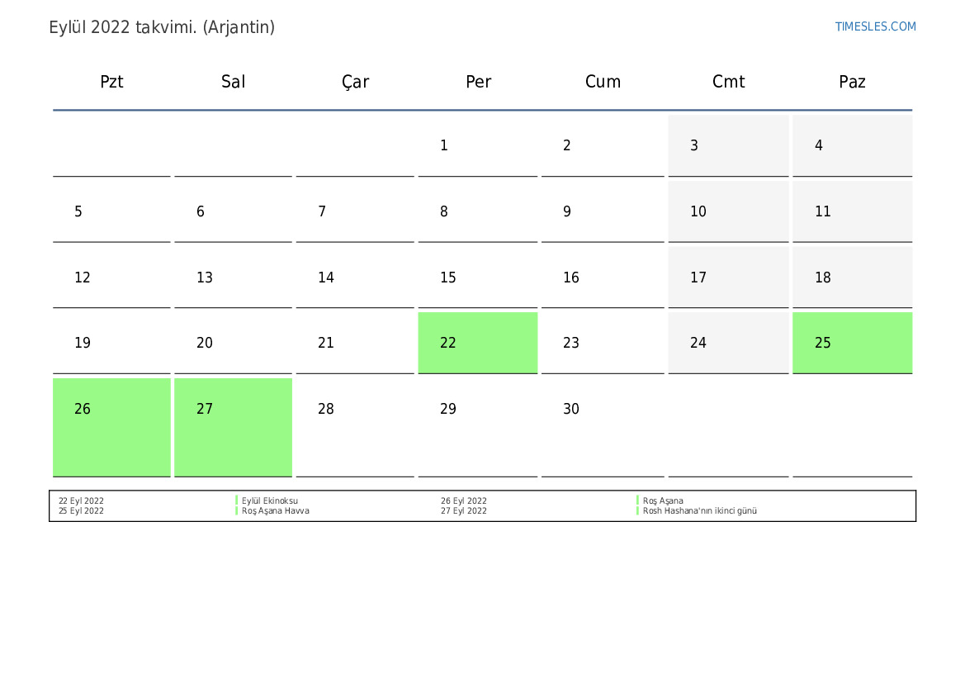Select day 2 in the calendar
Image resolution: width=965 pixels, height=683 pixels.
tap(603, 145)
